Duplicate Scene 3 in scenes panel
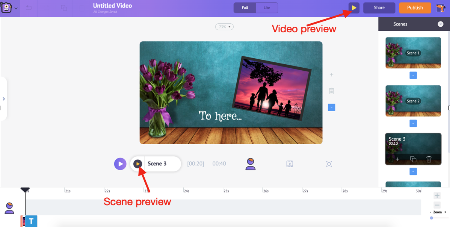This screenshot has height=227, width=450. [413, 159]
